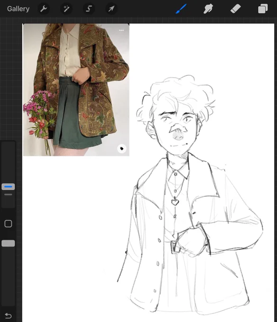277x322 pixels.
Task: Tap the sketched character's heart pendant
Action: coord(175,202)
